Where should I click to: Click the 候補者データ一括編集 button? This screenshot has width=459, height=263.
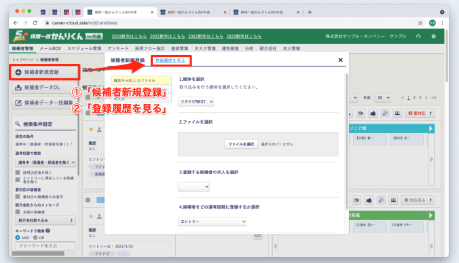pos(45,103)
